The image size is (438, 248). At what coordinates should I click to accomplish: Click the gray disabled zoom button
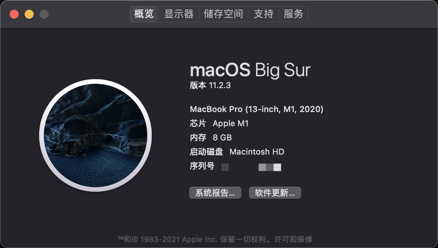(x=44, y=14)
